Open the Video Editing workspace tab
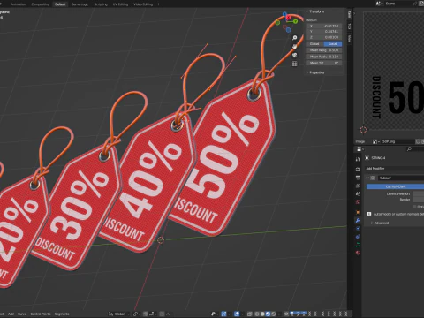Viewport: 424px width, 318px height. point(143,4)
